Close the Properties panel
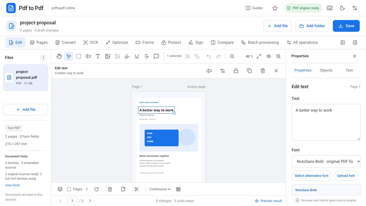The height and width of the screenshot is (206, 366). [355, 56]
